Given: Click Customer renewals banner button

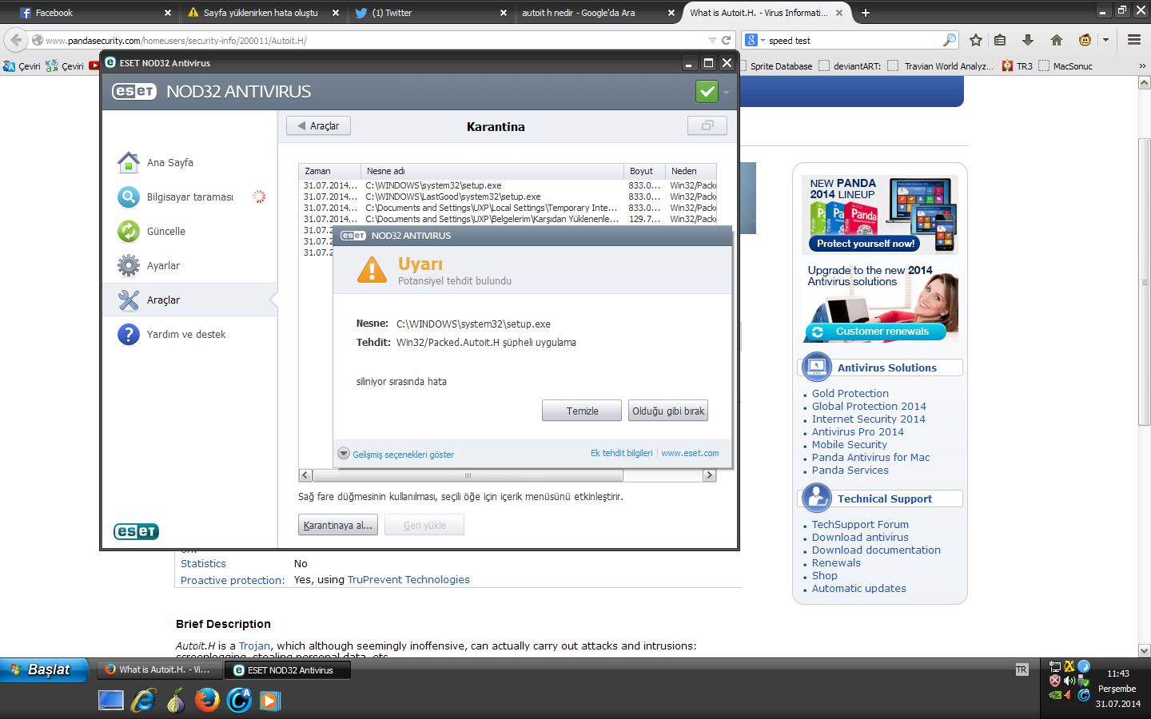Looking at the screenshot, I should (875, 332).
